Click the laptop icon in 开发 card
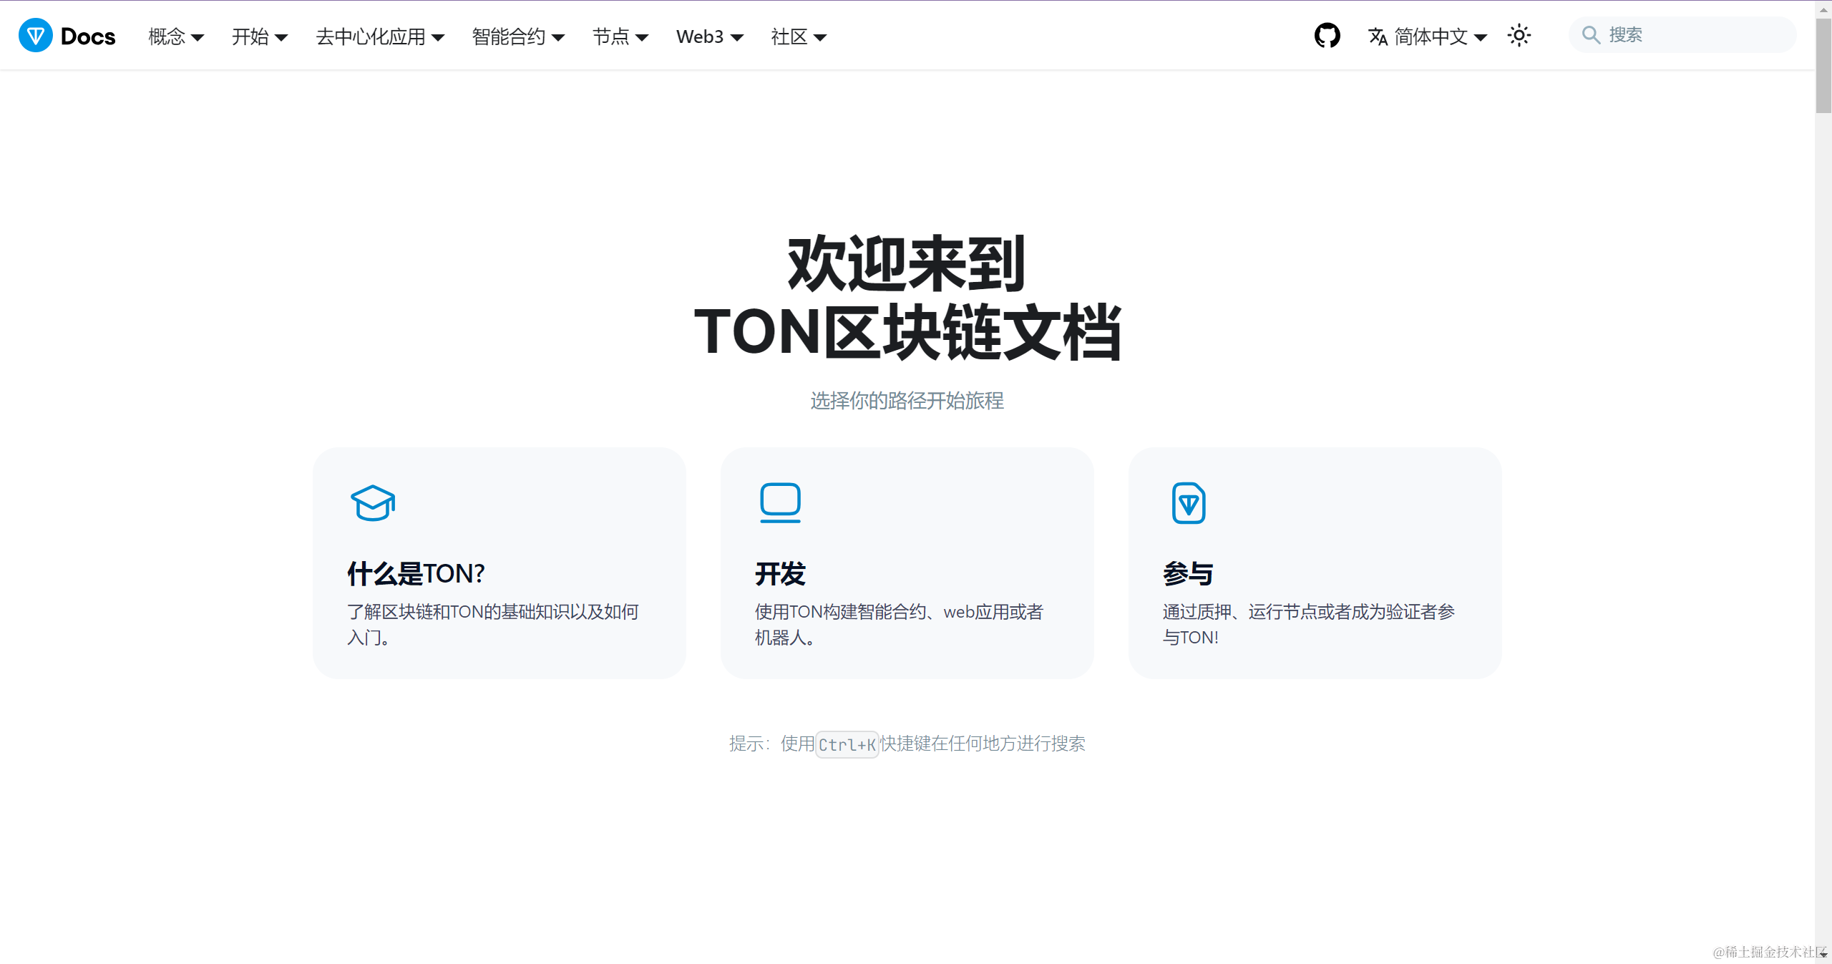Screen dimensions: 1832x964 pos(780,502)
